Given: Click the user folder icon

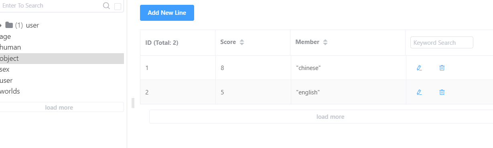Looking at the screenshot, I should point(9,25).
